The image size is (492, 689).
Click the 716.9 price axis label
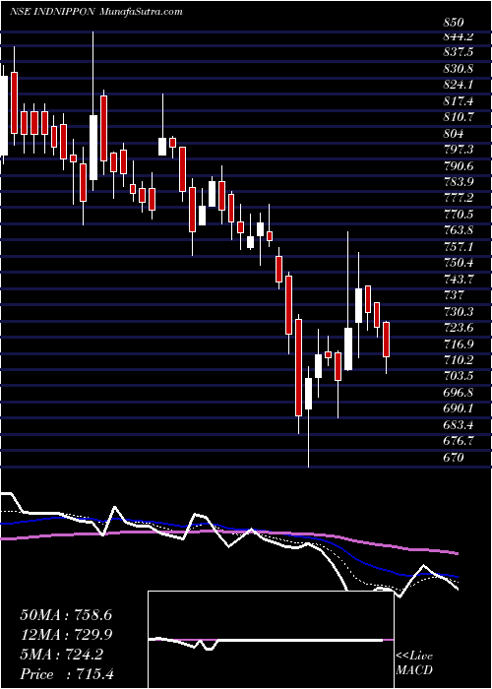pyautogui.click(x=459, y=344)
